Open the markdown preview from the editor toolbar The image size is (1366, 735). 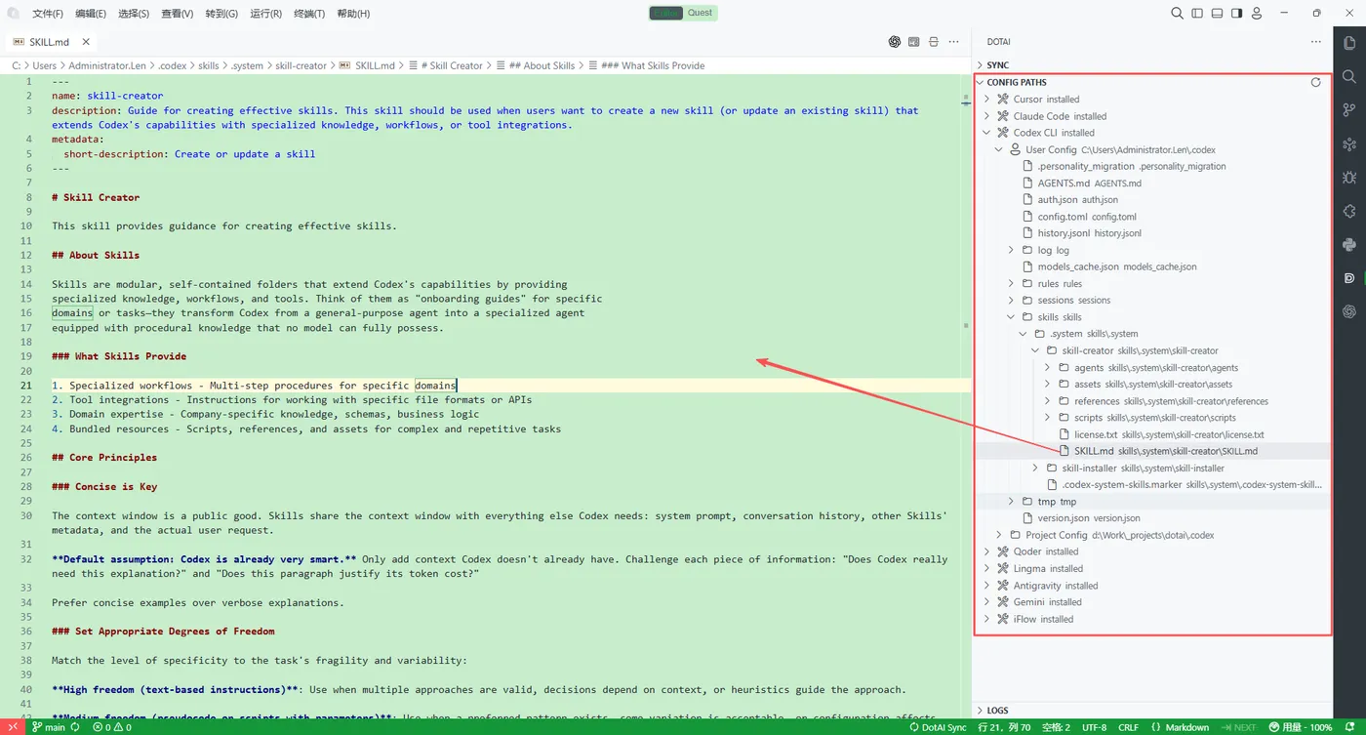click(914, 42)
